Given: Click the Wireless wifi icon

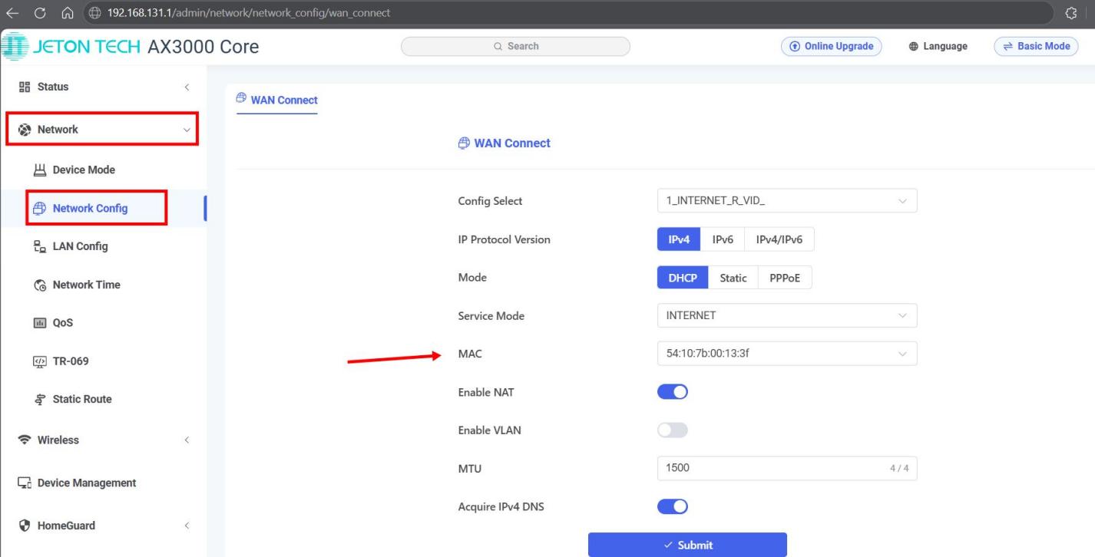Looking at the screenshot, I should pos(25,440).
